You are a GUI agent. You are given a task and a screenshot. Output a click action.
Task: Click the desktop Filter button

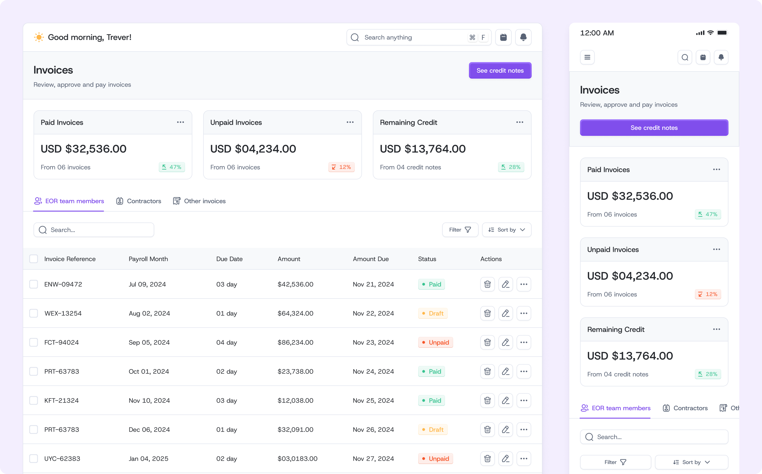(x=460, y=230)
